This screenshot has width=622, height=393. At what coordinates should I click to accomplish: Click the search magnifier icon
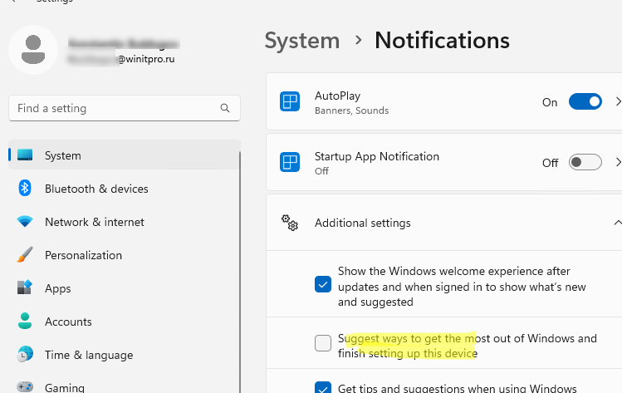tap(225, 108)
